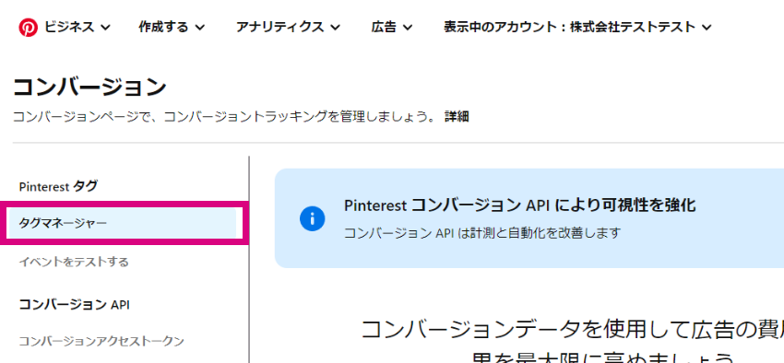
Task: Click the Pinterest logo icon
Action: tap(29, 28)
